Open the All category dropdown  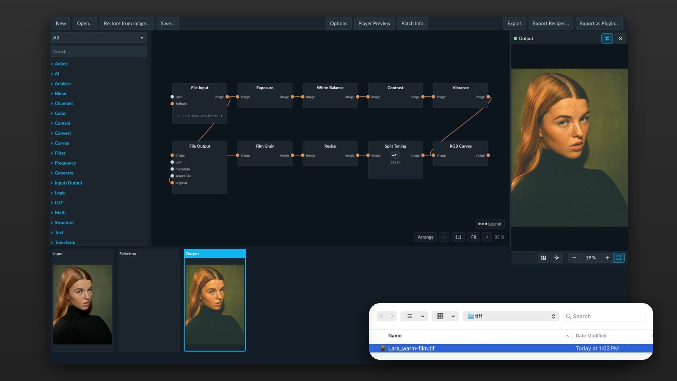point(99,38)
